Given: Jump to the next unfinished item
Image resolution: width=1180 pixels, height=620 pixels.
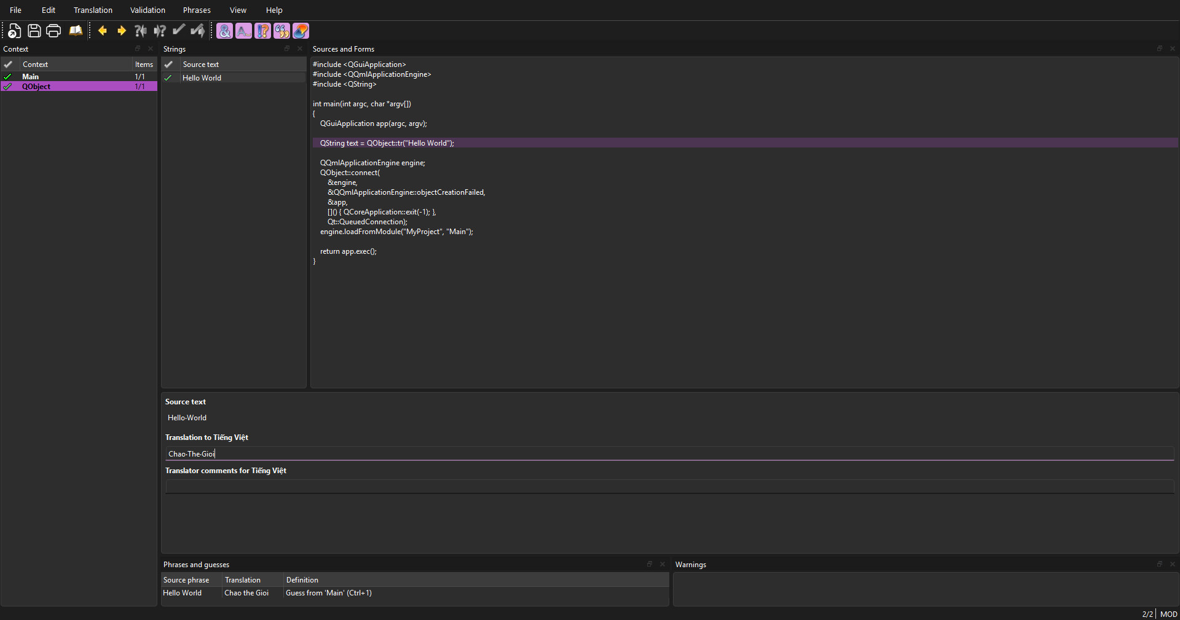Looking at the screenshot, I should click(x=160, y=31).
